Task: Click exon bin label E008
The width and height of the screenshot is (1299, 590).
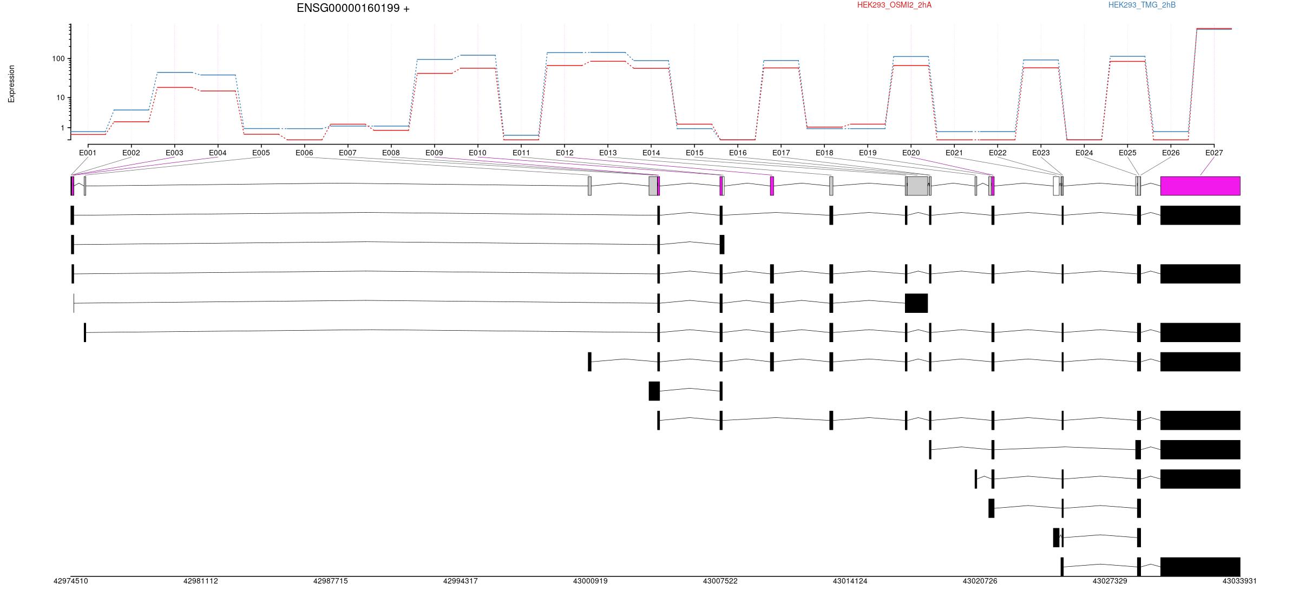Action: tap(391, 153)
